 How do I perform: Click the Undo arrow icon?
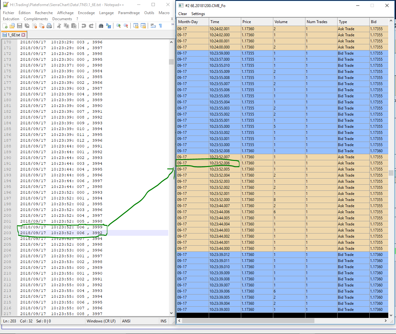pyautogui.click(x=84, y=26)
